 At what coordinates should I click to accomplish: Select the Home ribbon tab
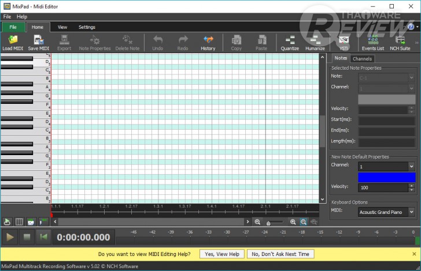pos(38,27)
